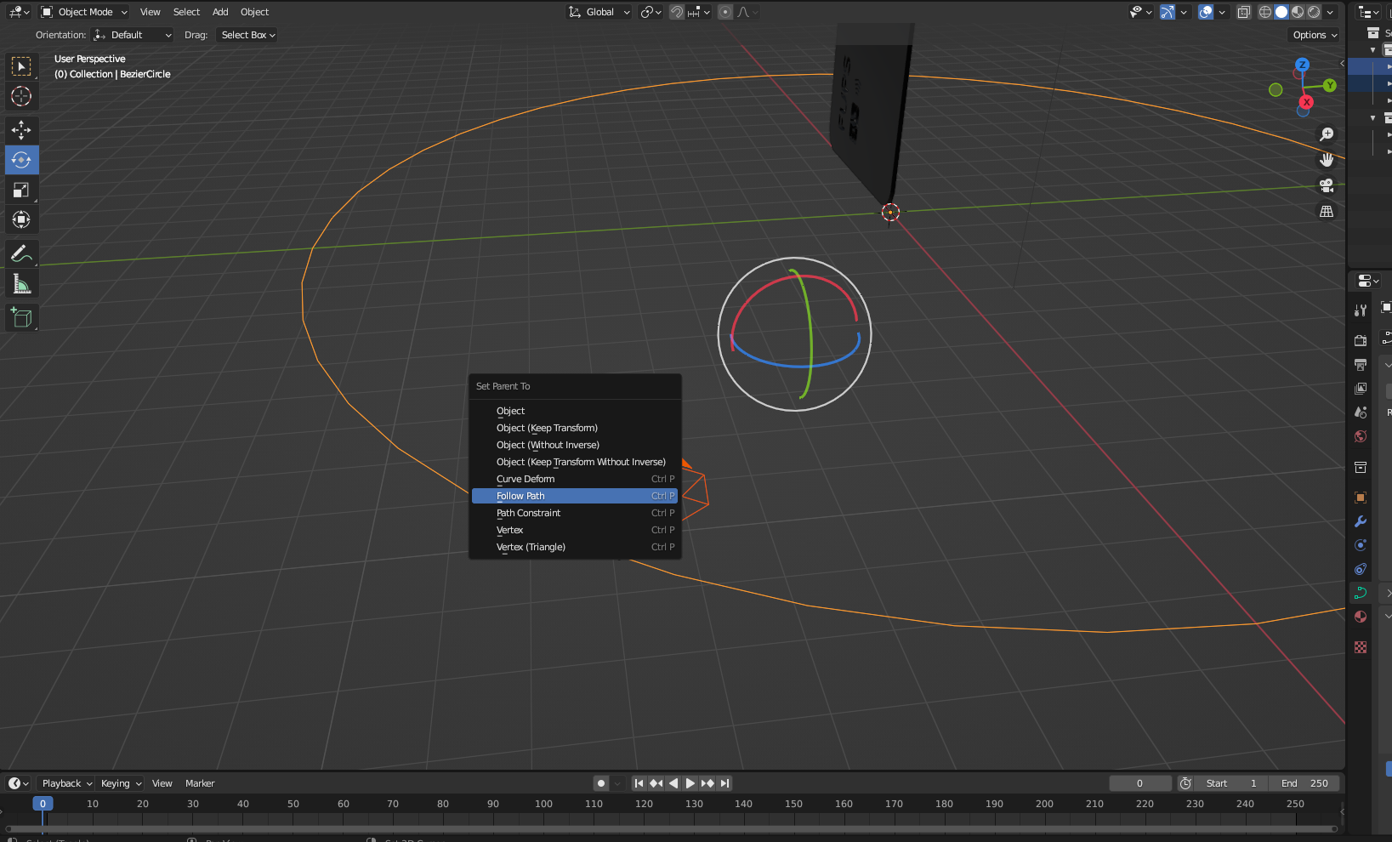Open the pivot point dropdown

(651, 12)
